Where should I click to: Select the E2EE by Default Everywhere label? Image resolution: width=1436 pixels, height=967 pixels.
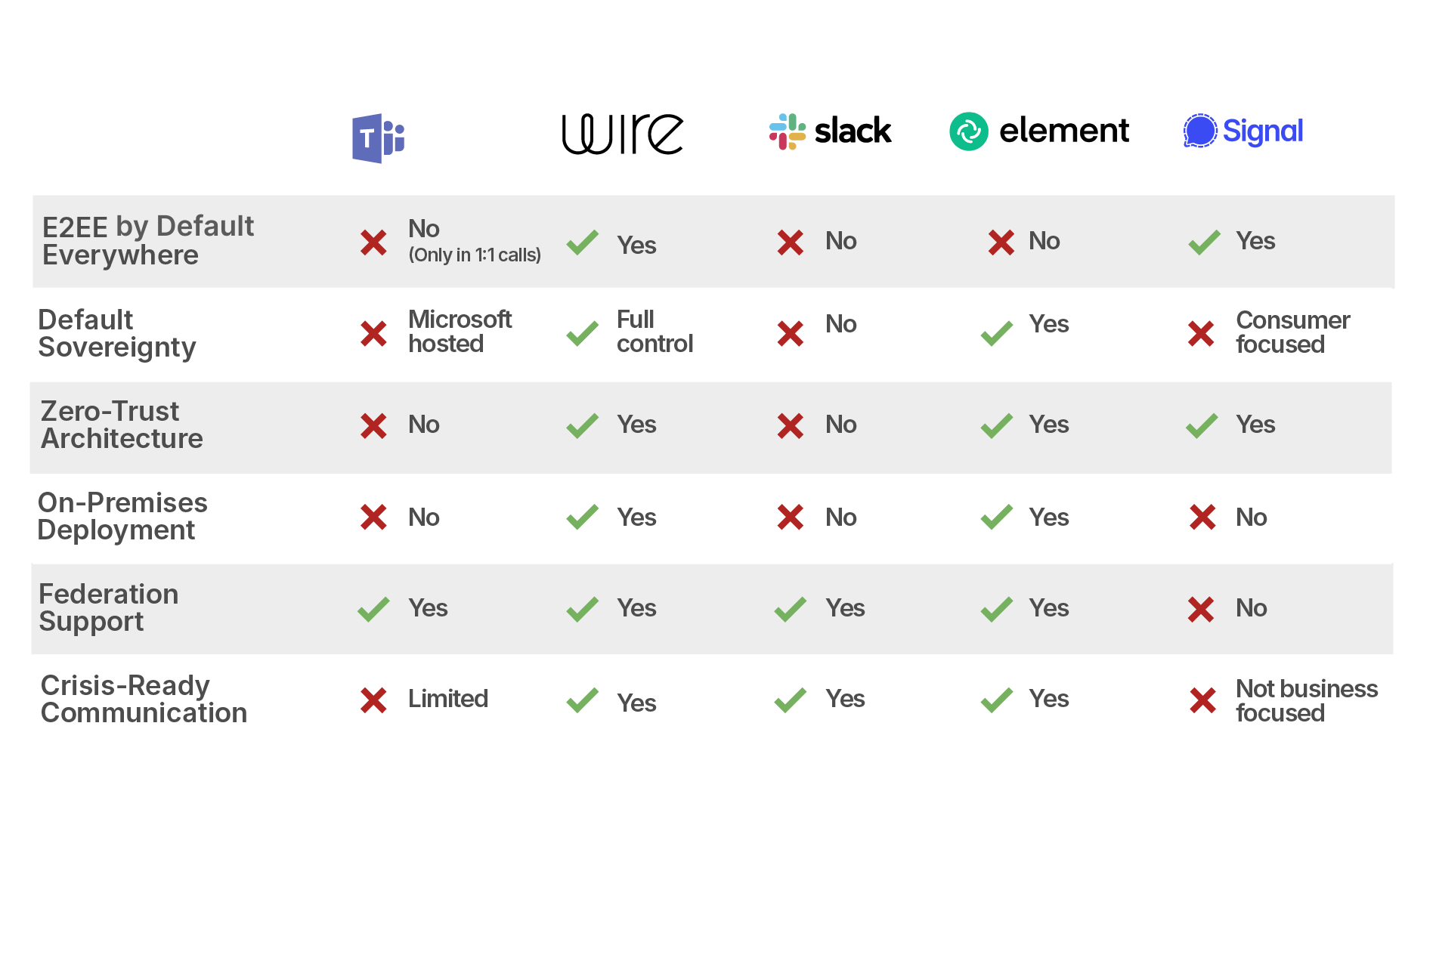[148, 241]
